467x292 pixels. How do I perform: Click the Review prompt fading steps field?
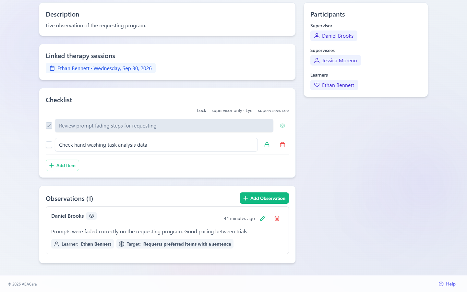(164, 126)
